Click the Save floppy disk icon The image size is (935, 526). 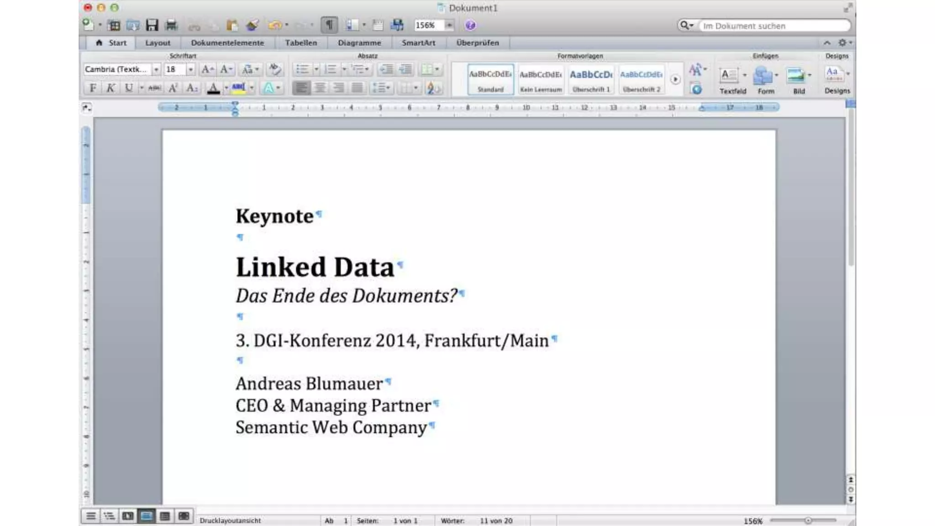point(152,25)
